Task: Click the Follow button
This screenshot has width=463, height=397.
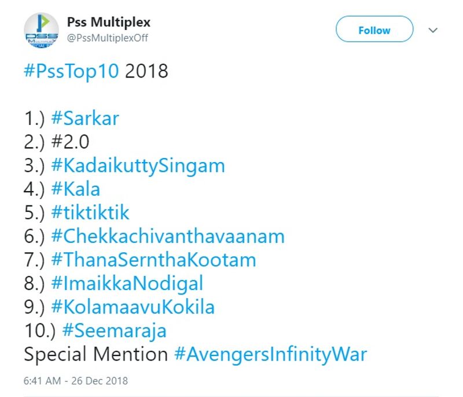Action: tap(374, 30)
